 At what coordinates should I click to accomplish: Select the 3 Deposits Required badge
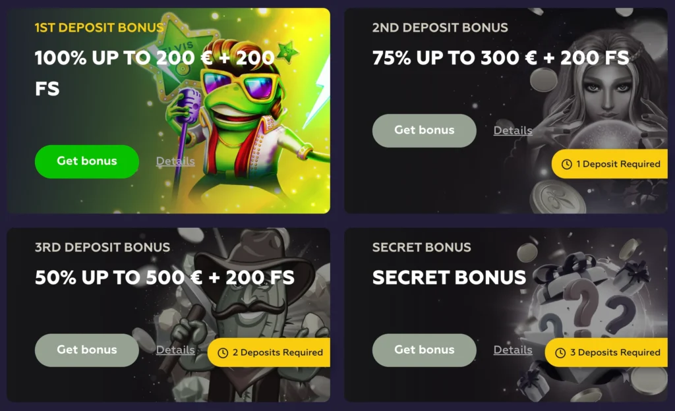606,352
